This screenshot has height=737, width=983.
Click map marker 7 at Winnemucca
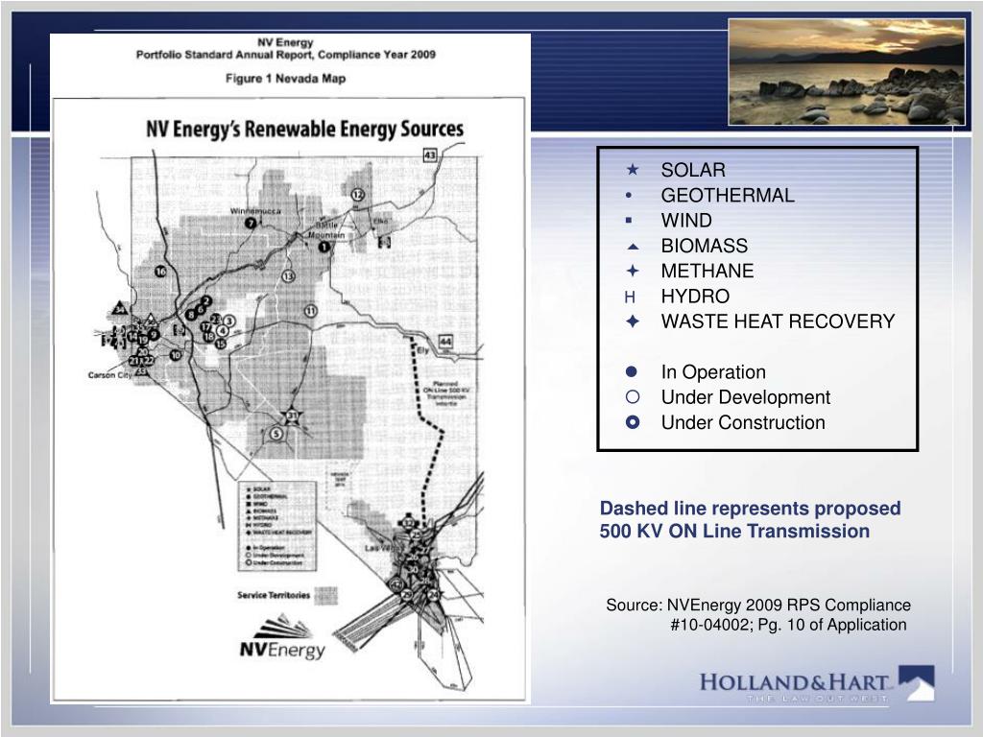coord(251,223)
